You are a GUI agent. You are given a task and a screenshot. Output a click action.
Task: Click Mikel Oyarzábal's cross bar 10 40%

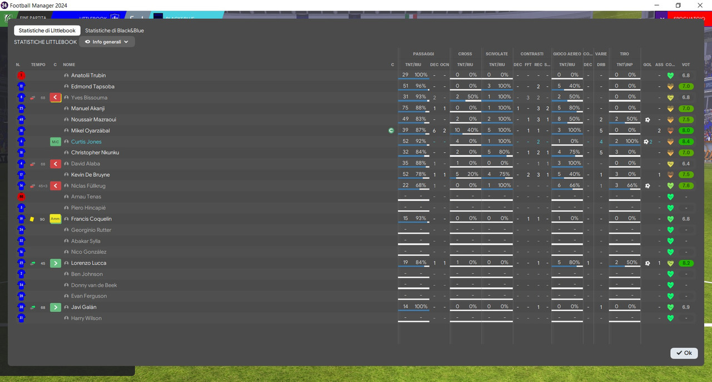click(x=465, y=131)
